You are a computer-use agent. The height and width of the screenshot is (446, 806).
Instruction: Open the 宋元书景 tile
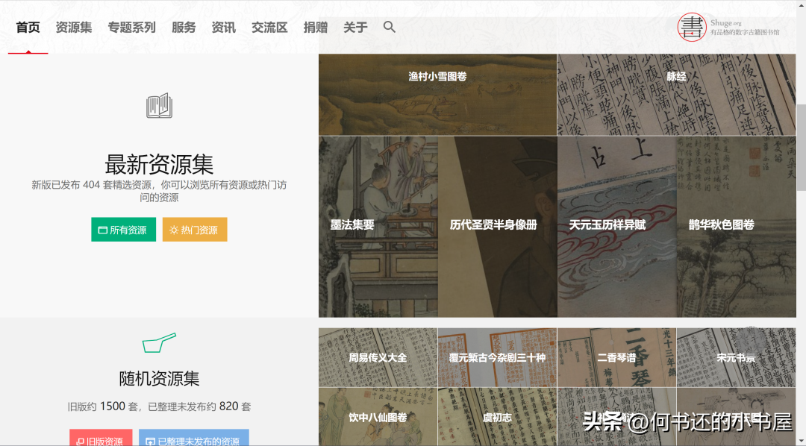point(736,358)
